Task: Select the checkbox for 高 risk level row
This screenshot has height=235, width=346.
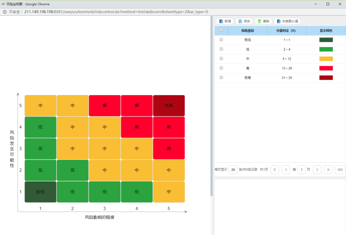Action: [221, 68]
